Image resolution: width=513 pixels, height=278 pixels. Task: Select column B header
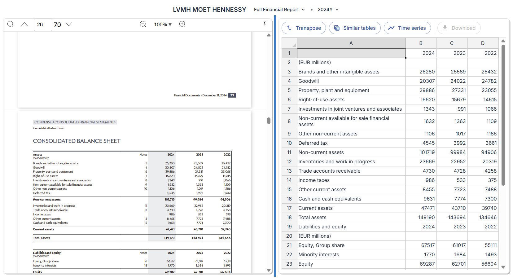[421, 43]
